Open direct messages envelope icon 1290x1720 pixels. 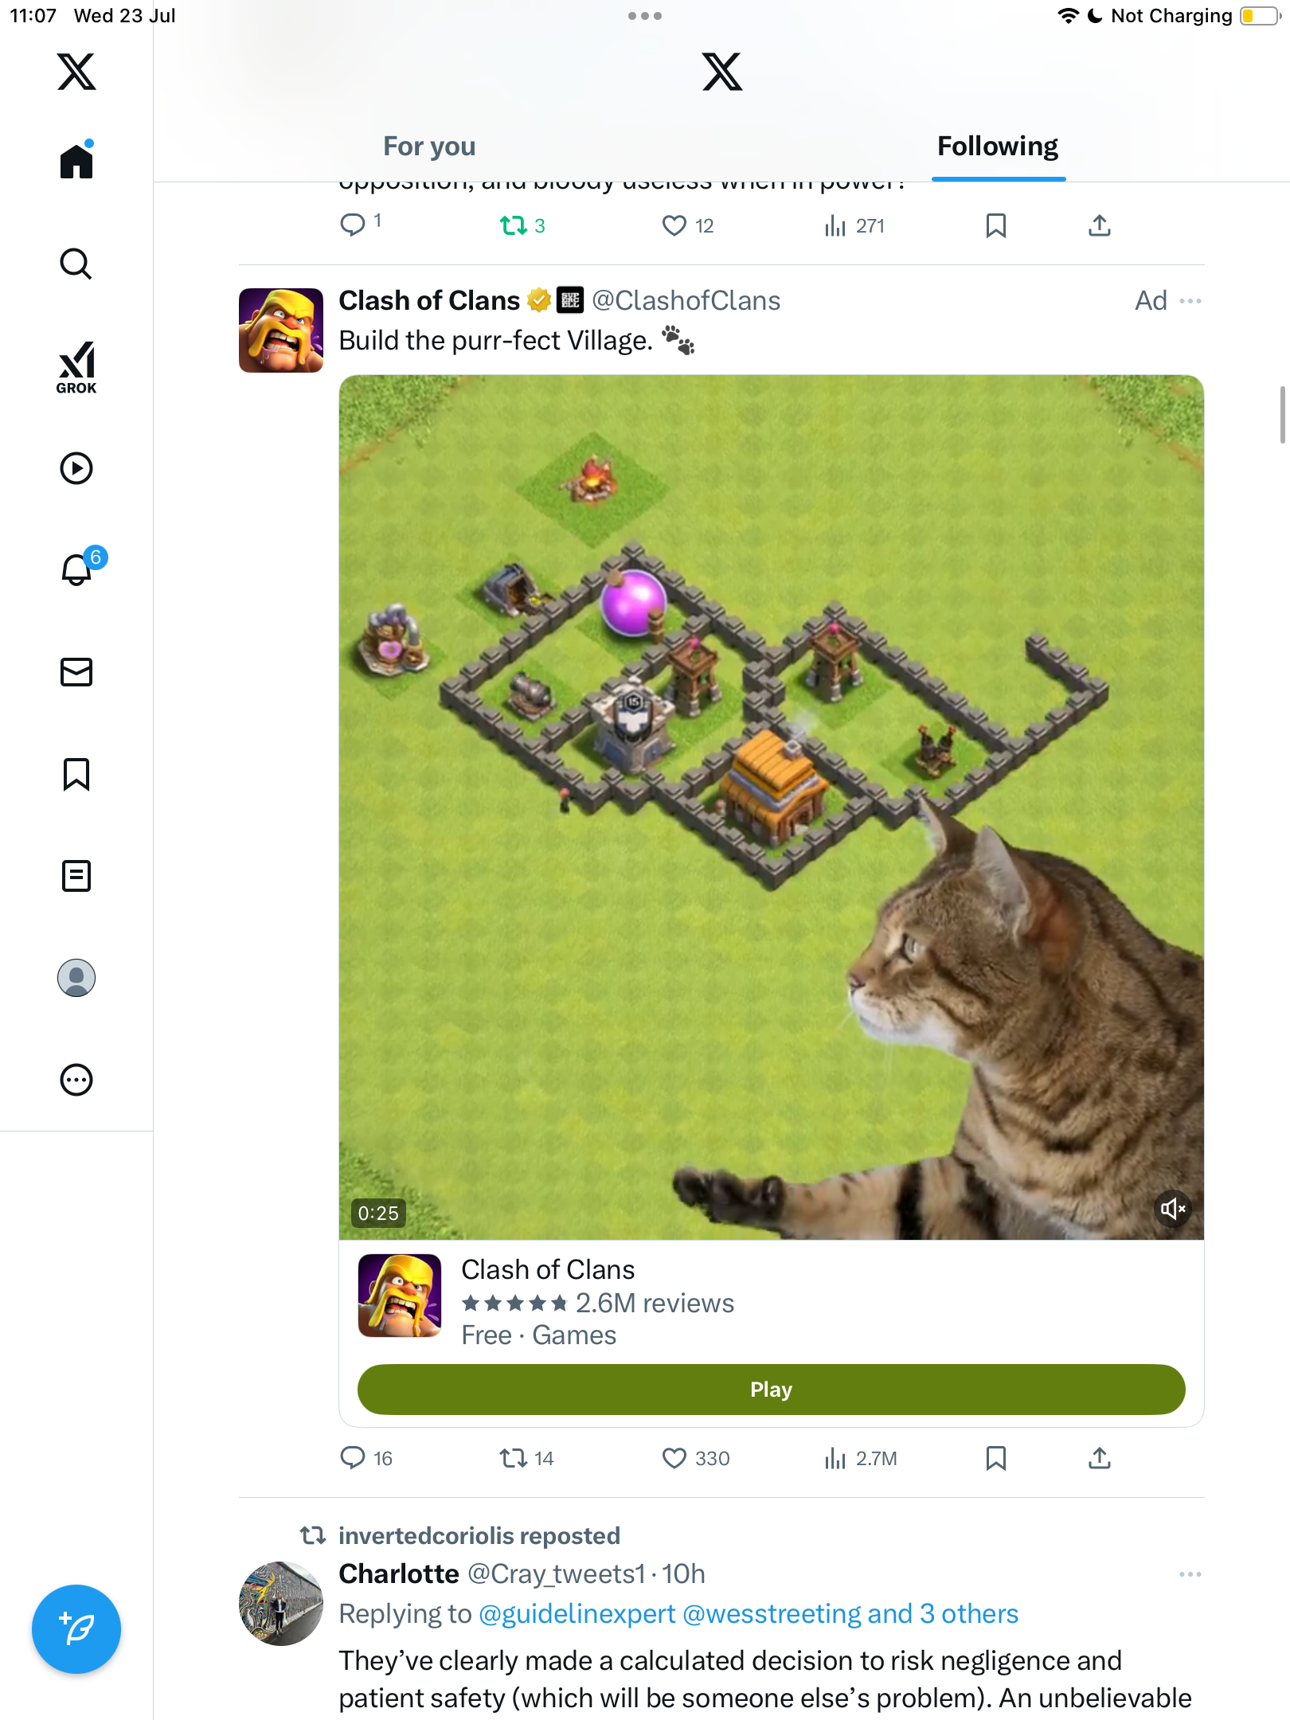(x=76, y=672)
